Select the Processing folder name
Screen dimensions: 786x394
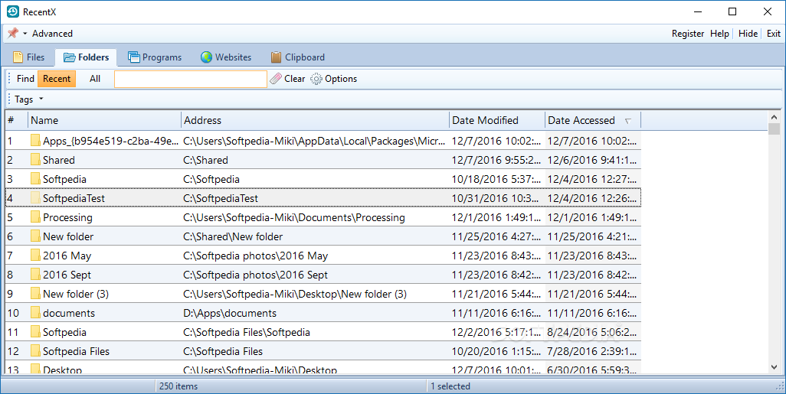point(67,218)
